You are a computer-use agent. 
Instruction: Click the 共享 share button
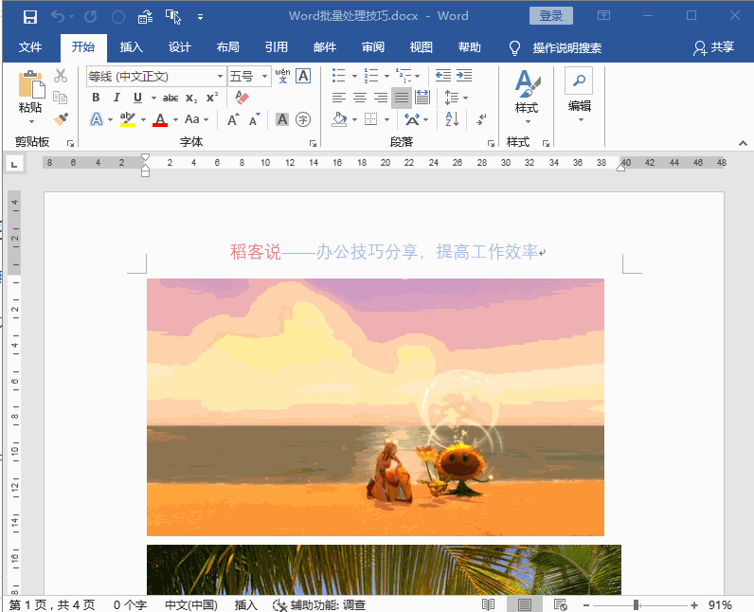click(x=713, y=47)
